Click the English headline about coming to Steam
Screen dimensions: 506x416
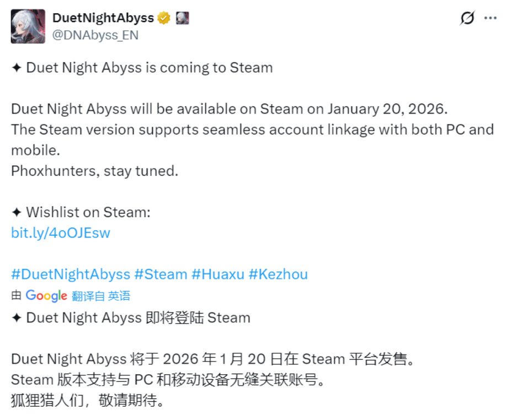point(142,68)
